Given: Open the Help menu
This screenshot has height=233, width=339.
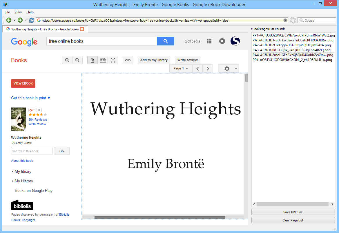Looking at the screenshot, I should coord(30,12).
